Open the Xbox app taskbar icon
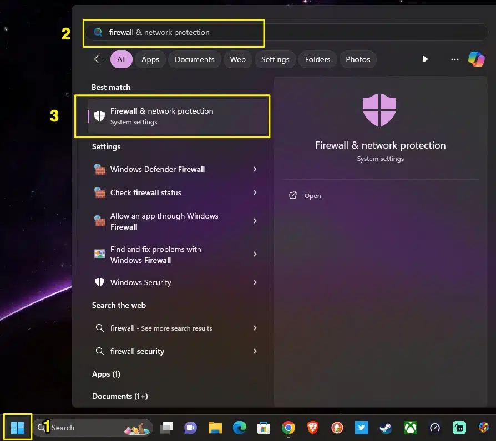496x441 pixels. [410, 428]
